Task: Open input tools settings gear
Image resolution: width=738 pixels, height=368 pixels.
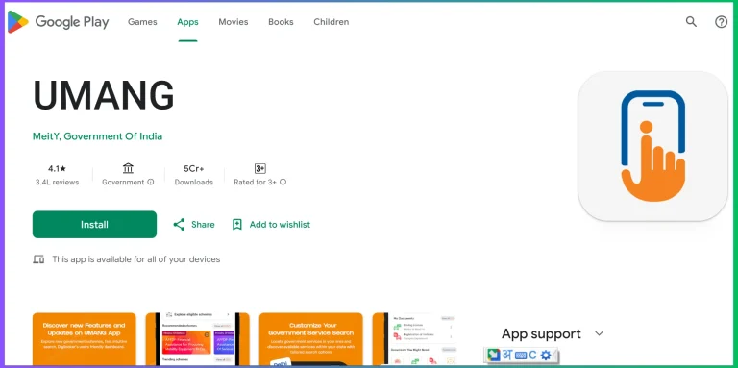Action: [x=546, y=355]
